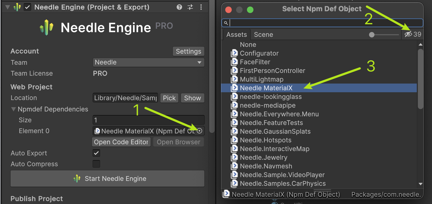
Task: Open the component three-dot menu
Action: tap(201, 7)
